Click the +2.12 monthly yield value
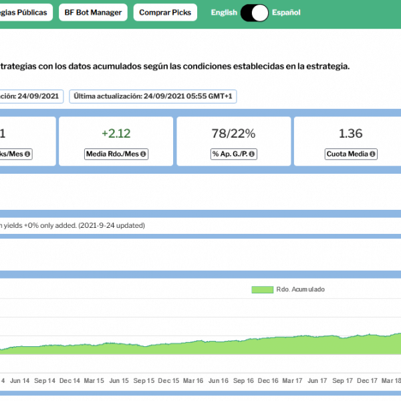The image size is (401, 401). pyautogui.click(x=116, y=134)
